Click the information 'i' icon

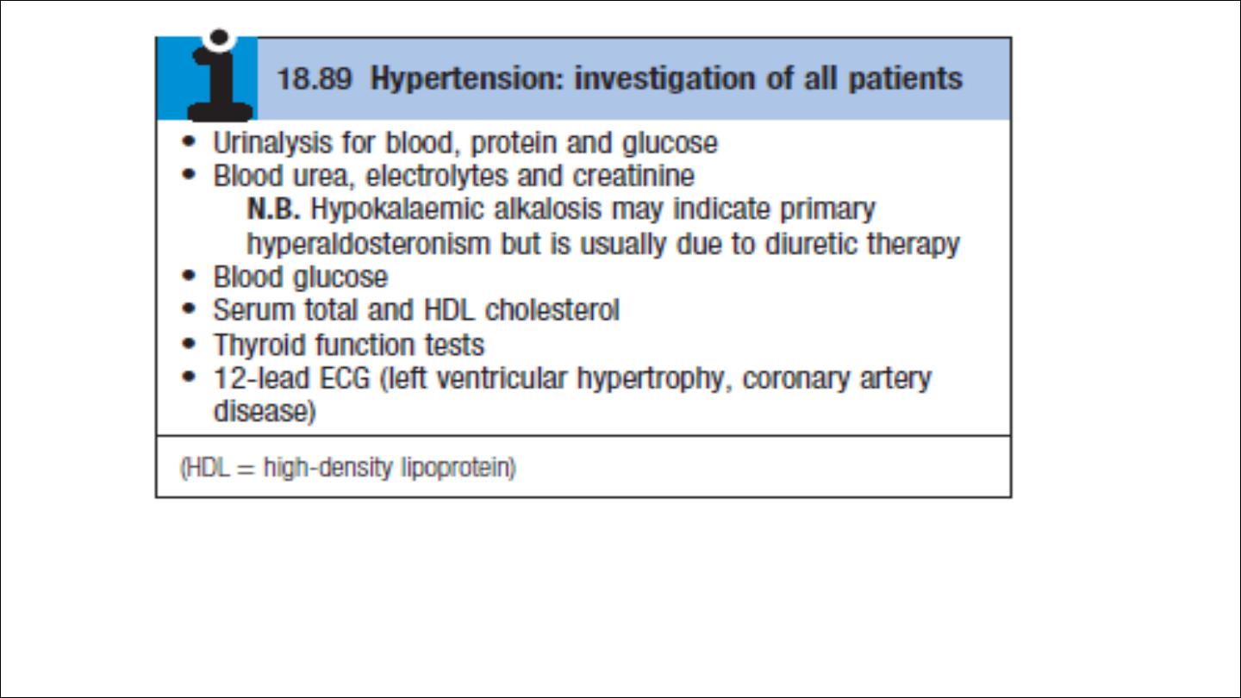coord(221,77)
